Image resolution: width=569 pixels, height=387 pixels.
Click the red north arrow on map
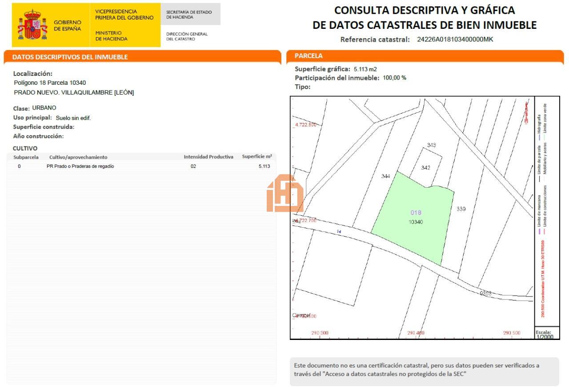(527, 112)
